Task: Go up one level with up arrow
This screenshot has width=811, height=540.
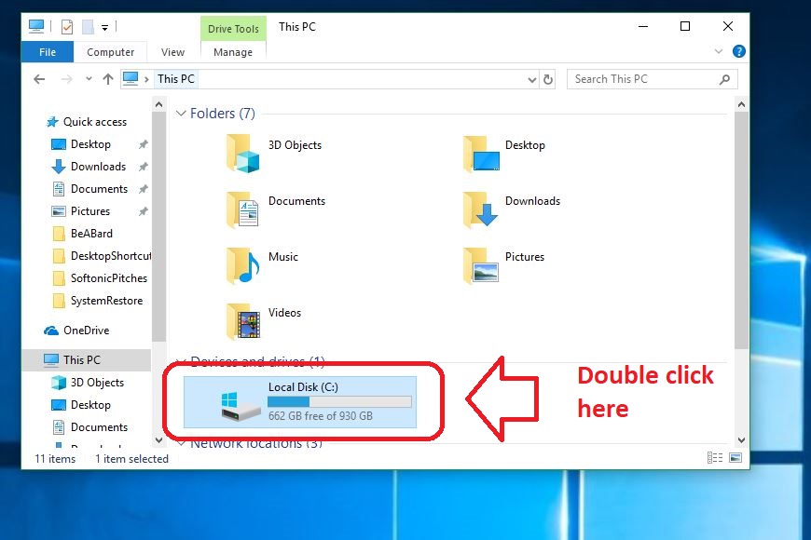Action: point(107,79)
